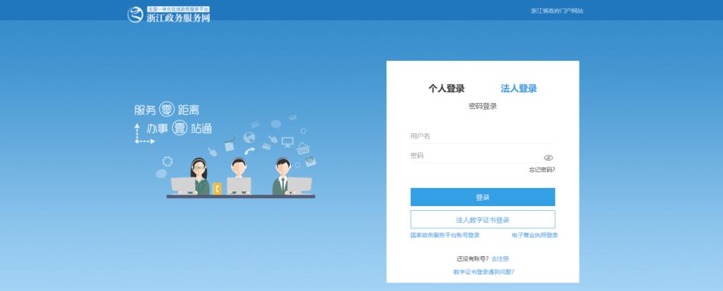Click the blue 登录 button

pos(482,197)
